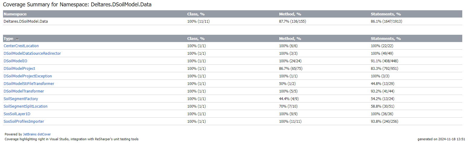
Task: Click the Method, % header in Type table
Action: tap(290, 39)
